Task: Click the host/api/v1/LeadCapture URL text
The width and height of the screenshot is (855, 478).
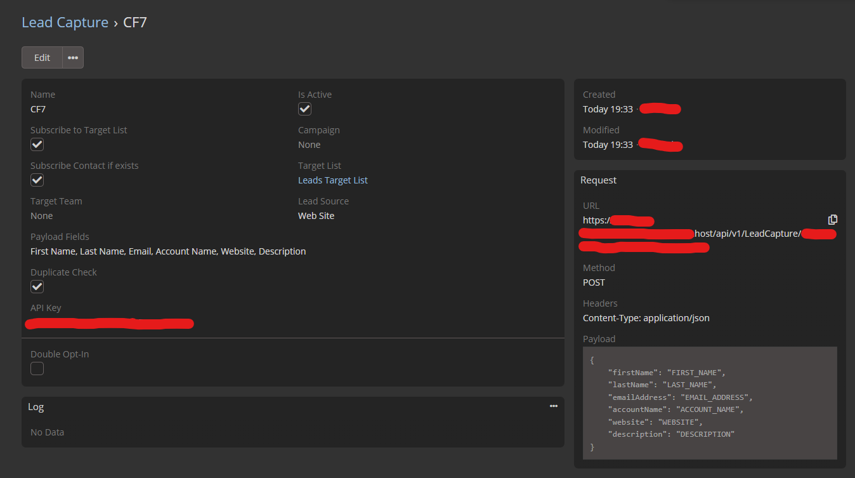Action: [x=747, y=234]
